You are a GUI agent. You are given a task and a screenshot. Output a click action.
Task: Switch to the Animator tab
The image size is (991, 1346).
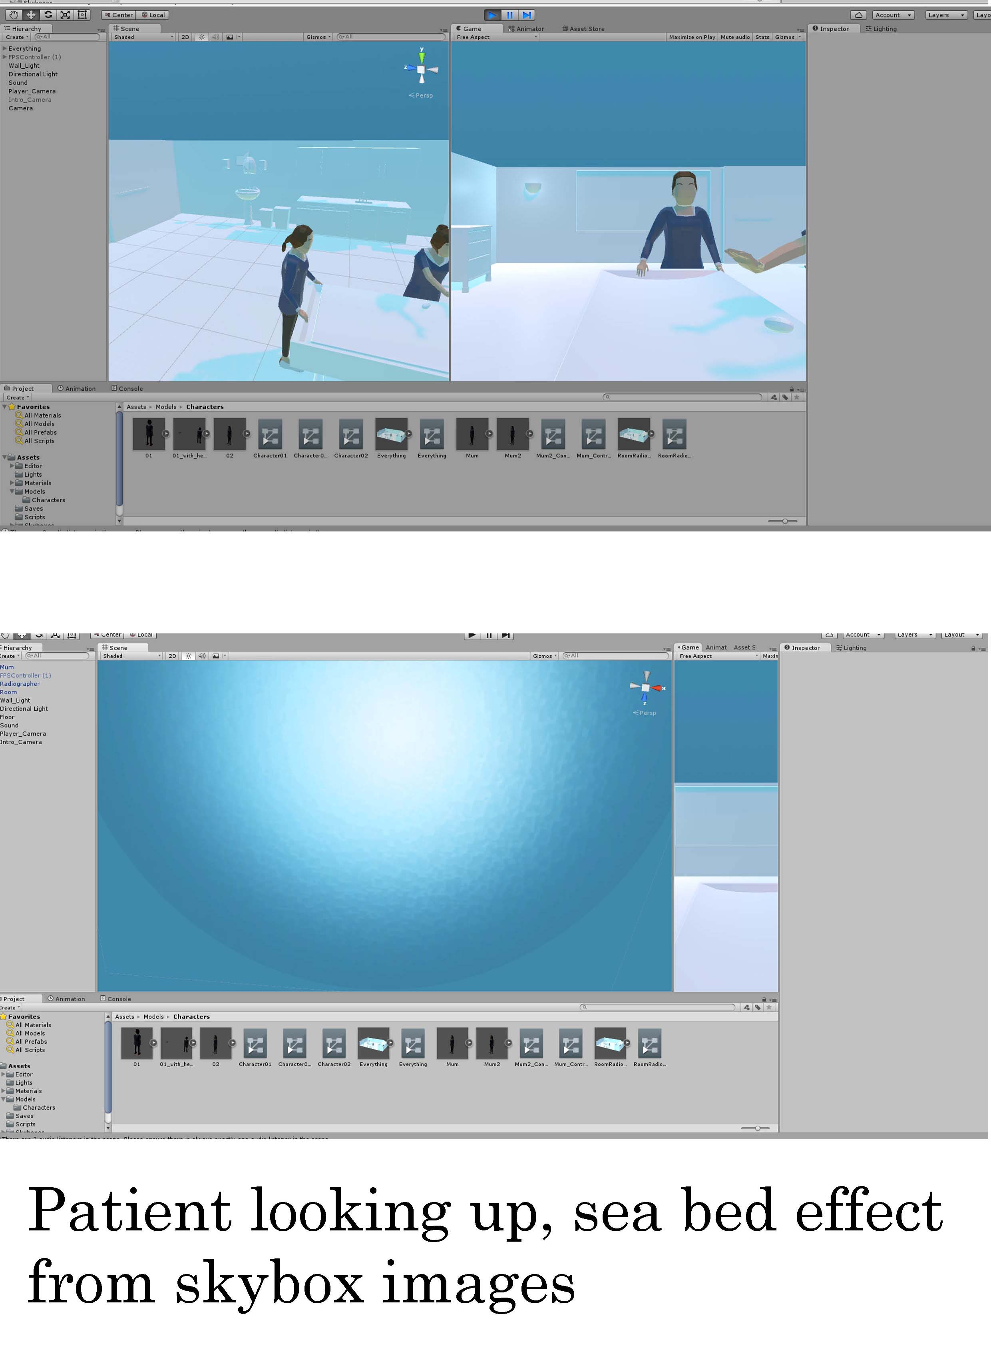click(x=526, y=29)
